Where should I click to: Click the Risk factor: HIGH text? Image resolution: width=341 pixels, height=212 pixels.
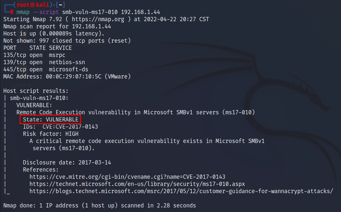coord(51,134)
